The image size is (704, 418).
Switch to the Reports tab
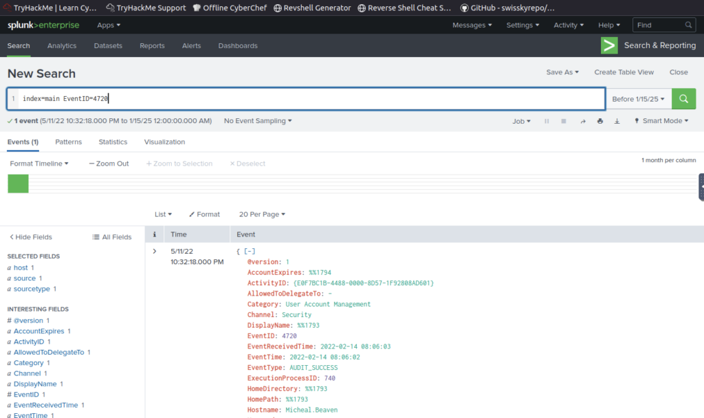pos(152,46)
